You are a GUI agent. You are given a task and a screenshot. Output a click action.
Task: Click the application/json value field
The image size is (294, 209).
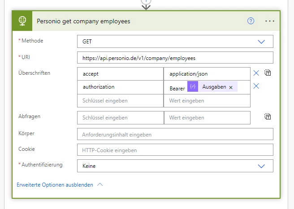pos(207,74)
